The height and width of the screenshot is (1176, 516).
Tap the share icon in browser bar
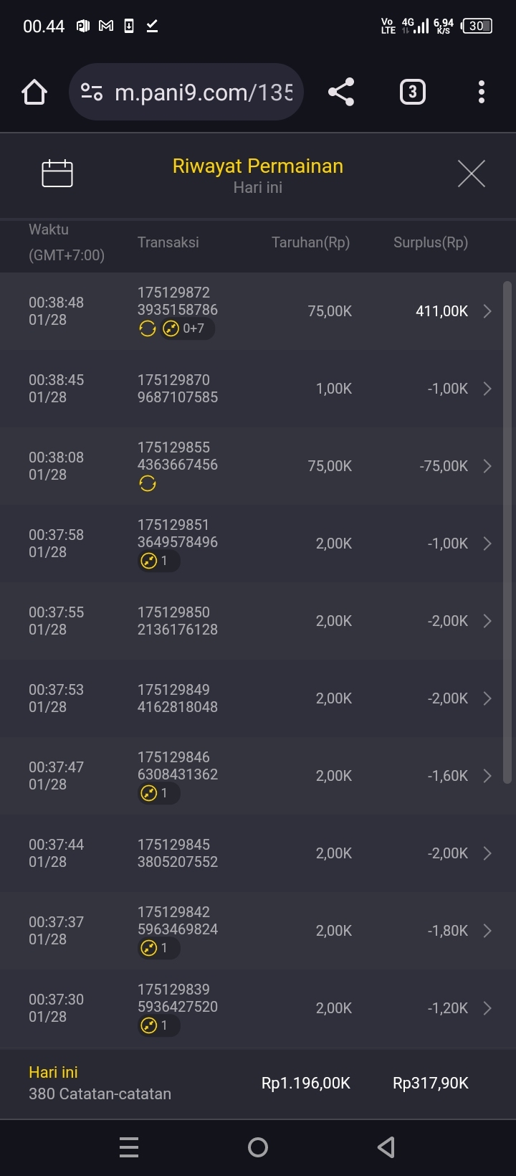pos(341,92)
